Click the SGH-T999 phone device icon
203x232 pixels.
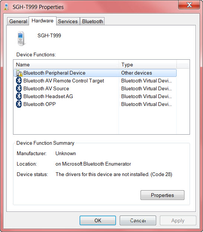(x=21, y=39)
